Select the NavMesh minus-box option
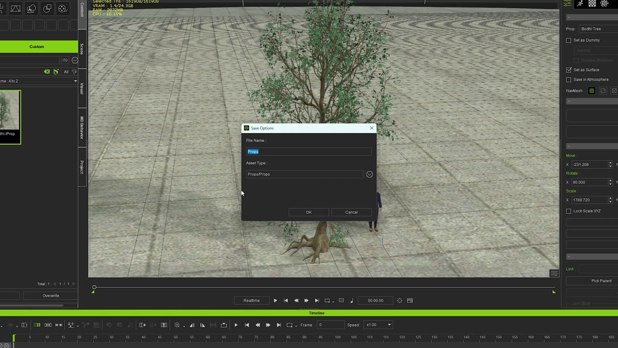 click(603, 91)
